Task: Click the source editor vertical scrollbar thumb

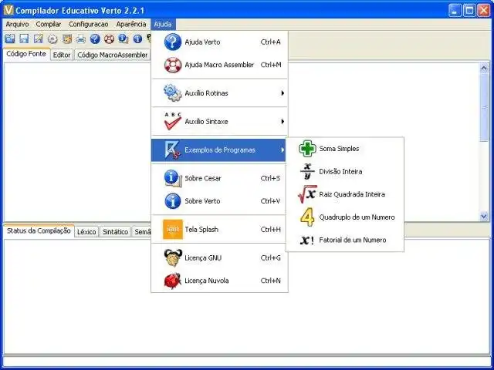Action: [x=484, y=107]
